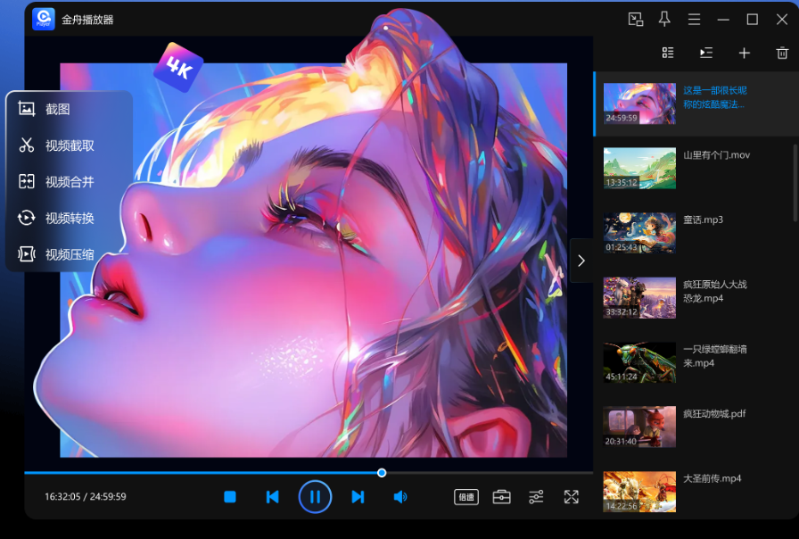Play 山里有个门.mov from playlist
Viewport: 799px width, 539px height.
[716, 155]
